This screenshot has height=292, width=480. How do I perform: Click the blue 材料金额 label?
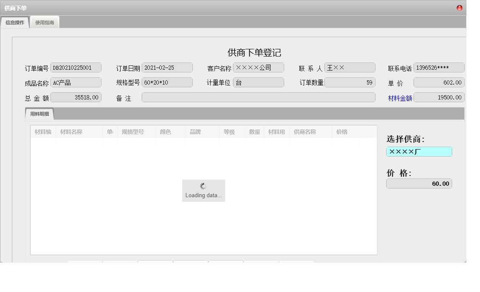point(399,97)
